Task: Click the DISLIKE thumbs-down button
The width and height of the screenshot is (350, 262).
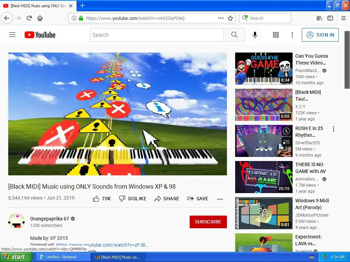Action: pos(133,199)
